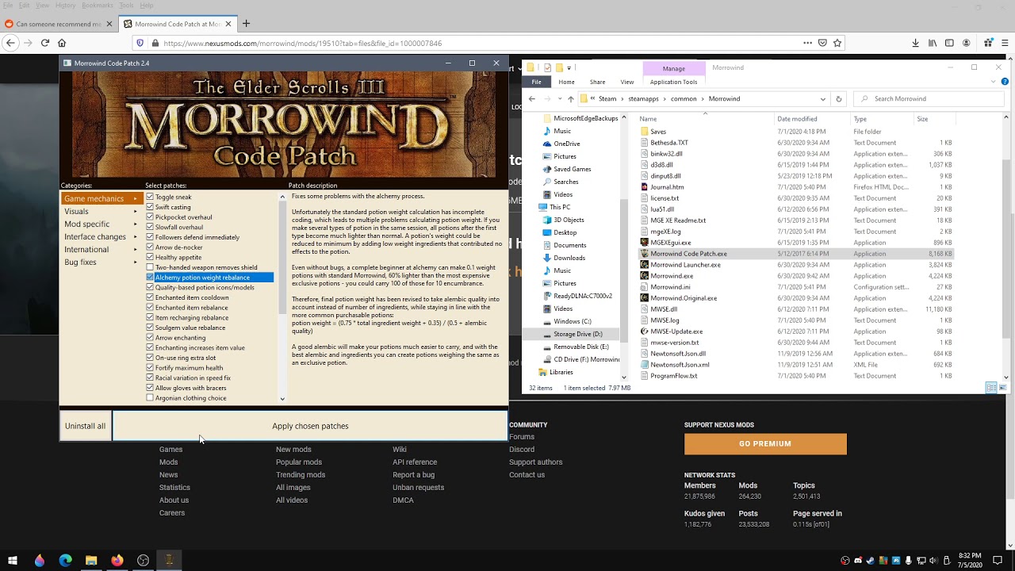Image resolution: width=1015 pixels, height=571 pixels.
Task: Expand Interface changes category arrow
Action: (x=135, y=236)
